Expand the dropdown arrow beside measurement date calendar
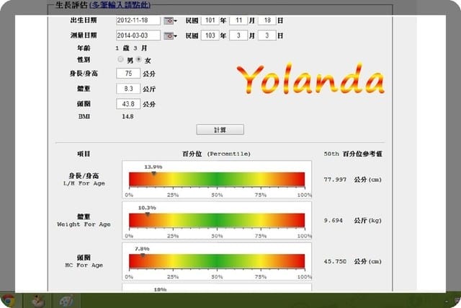This screenshot has width=461, height=308. coord(176,36)
